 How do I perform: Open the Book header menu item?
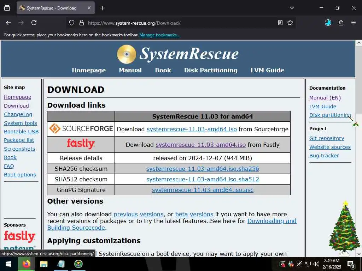tap(163, 70)
